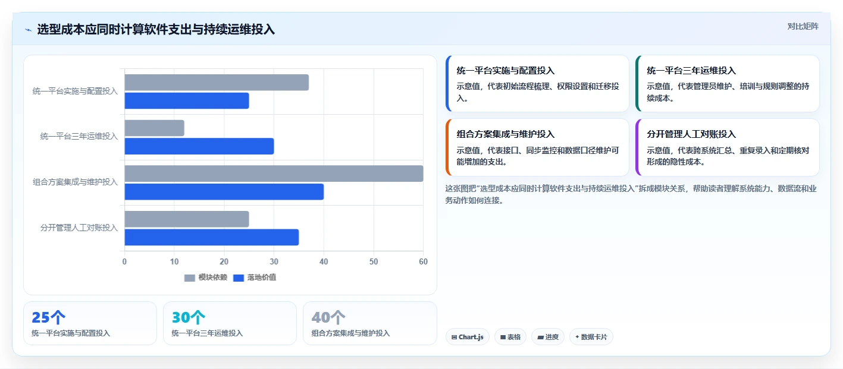Image resolution: width=843 pixels, height=369 pixels.
Task: Select the 25个 stat card
Action: [x=90, y=323]
